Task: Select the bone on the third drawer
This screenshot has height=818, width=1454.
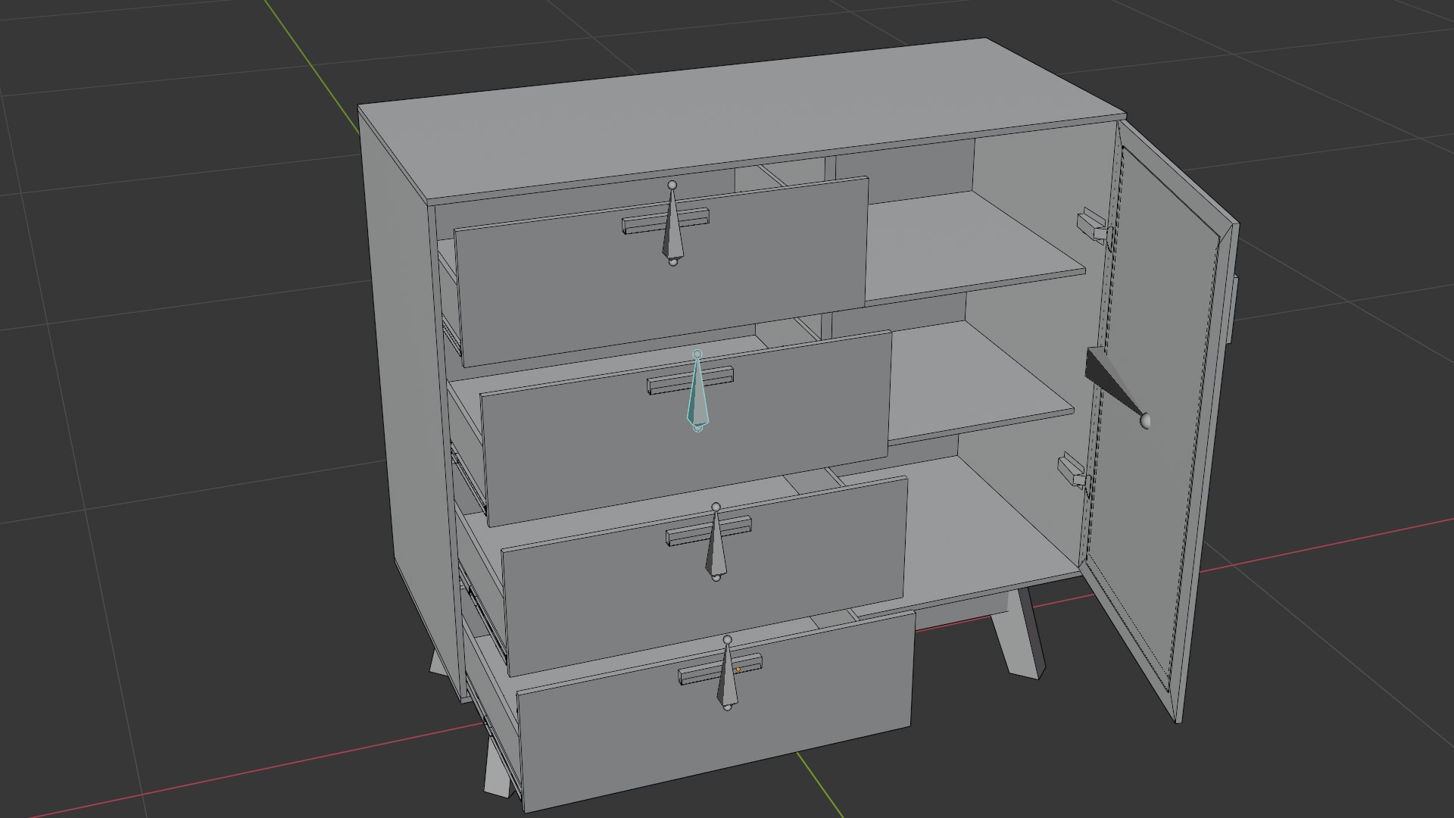Action: pos(716,542)
